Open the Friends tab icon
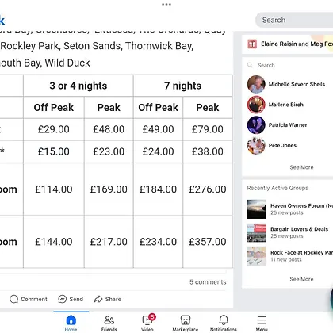Image resolution: width=333 pixels, height=333 pixels. pyautogui.click(x=109, y=320)
